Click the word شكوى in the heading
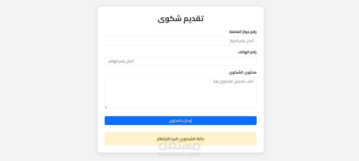 [x=169, y=19]
